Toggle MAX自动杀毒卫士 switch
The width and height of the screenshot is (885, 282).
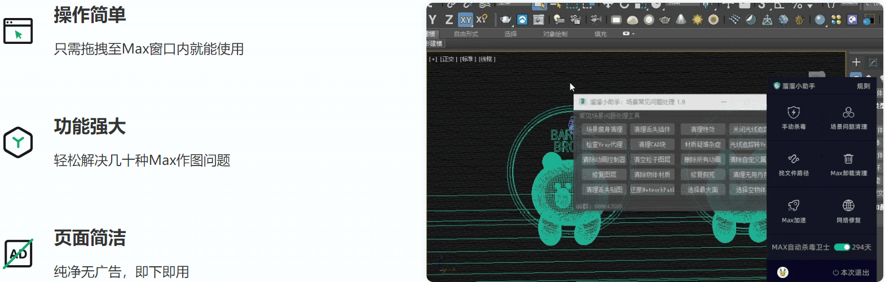pyautogui.click(x=842, y=247)
